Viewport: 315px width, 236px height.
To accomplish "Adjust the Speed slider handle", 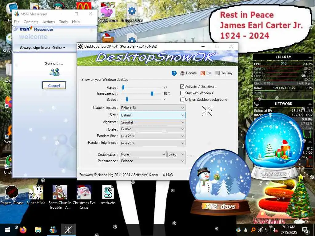I will pos(127,100).
